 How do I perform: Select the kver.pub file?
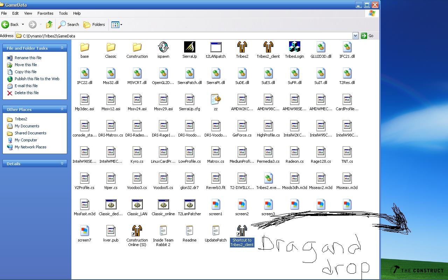pyautogui.click(x=111, y=231)
